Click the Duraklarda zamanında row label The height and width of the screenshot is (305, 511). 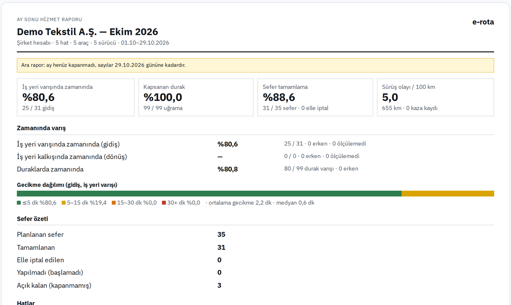(50, 169)
